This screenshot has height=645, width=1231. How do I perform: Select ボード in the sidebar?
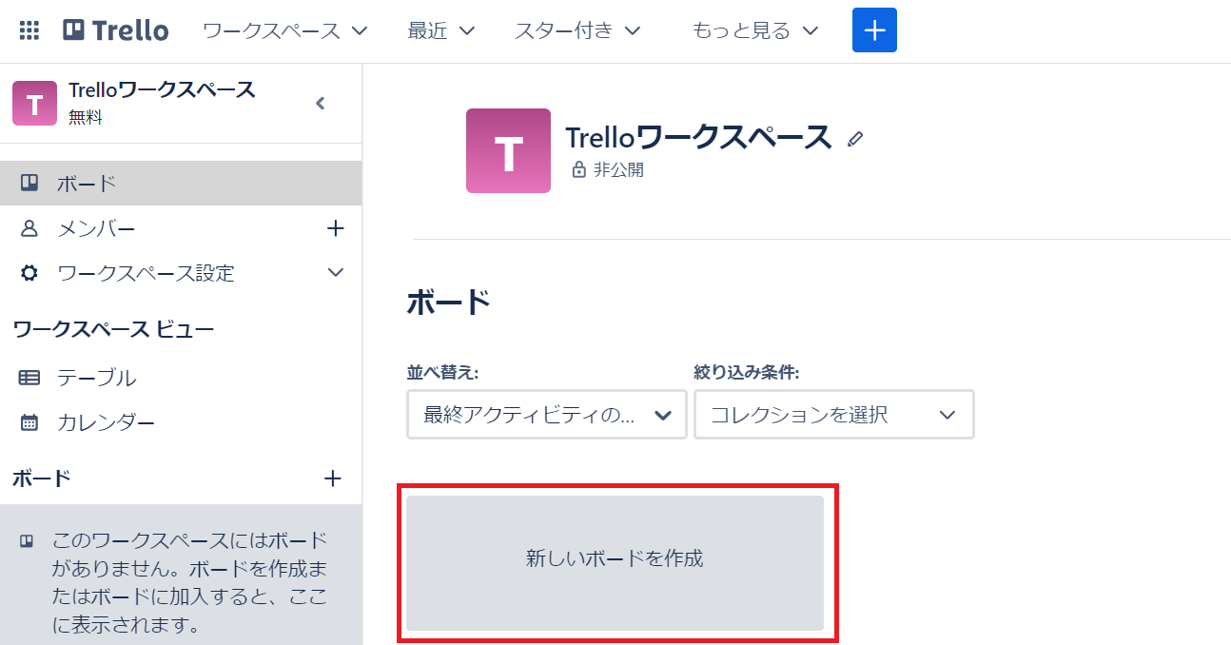[86, 184]
